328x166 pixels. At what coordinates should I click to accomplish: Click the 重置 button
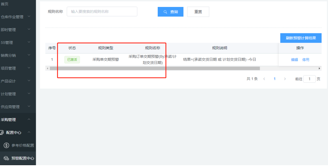[198, 12]
